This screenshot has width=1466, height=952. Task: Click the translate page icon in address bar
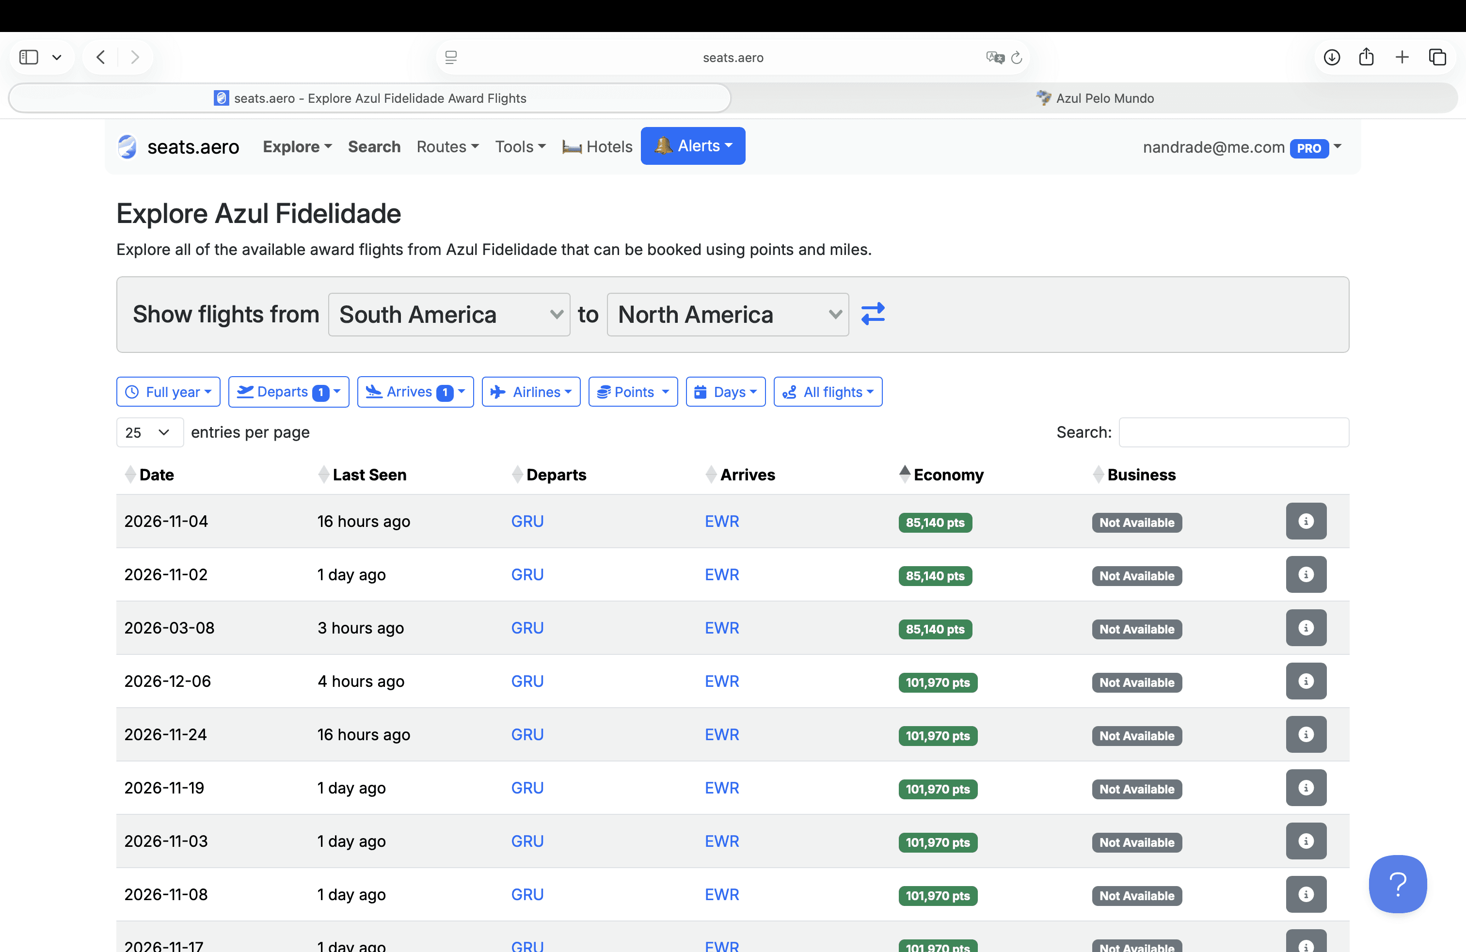pos(994,57)
